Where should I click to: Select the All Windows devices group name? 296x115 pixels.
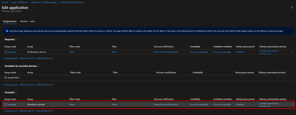click(x=37, y=52)
